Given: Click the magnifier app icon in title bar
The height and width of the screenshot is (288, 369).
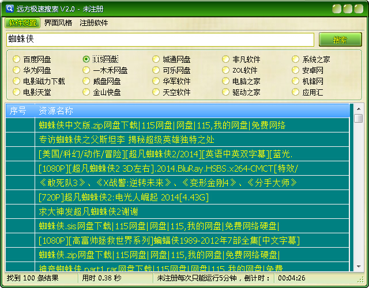Looking at the screenshot, I should [10, 9].
